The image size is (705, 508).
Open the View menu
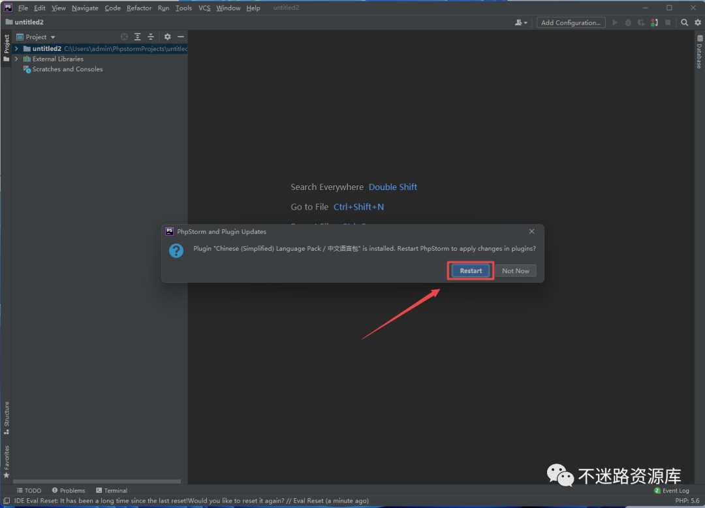coord(59,8)
